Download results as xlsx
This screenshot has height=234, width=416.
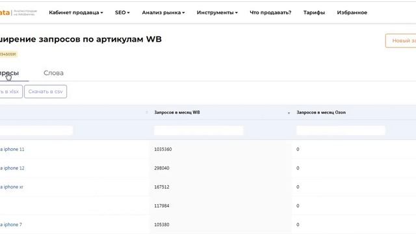[11, 92]
